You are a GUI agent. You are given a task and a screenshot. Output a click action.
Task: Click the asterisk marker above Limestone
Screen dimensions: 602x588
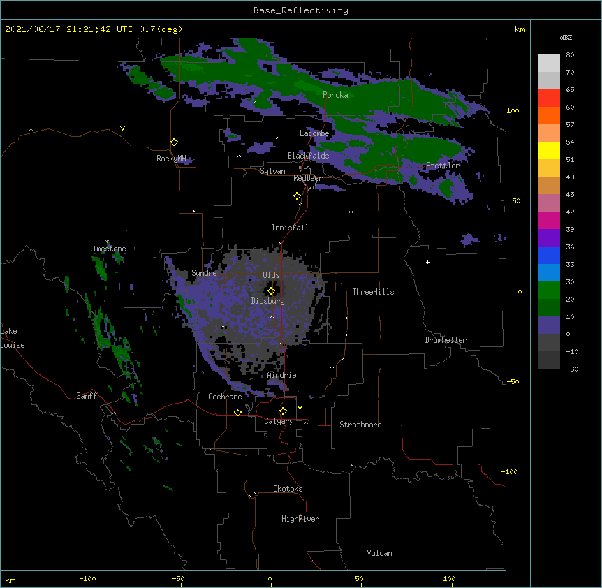click(x=107, y=242)
